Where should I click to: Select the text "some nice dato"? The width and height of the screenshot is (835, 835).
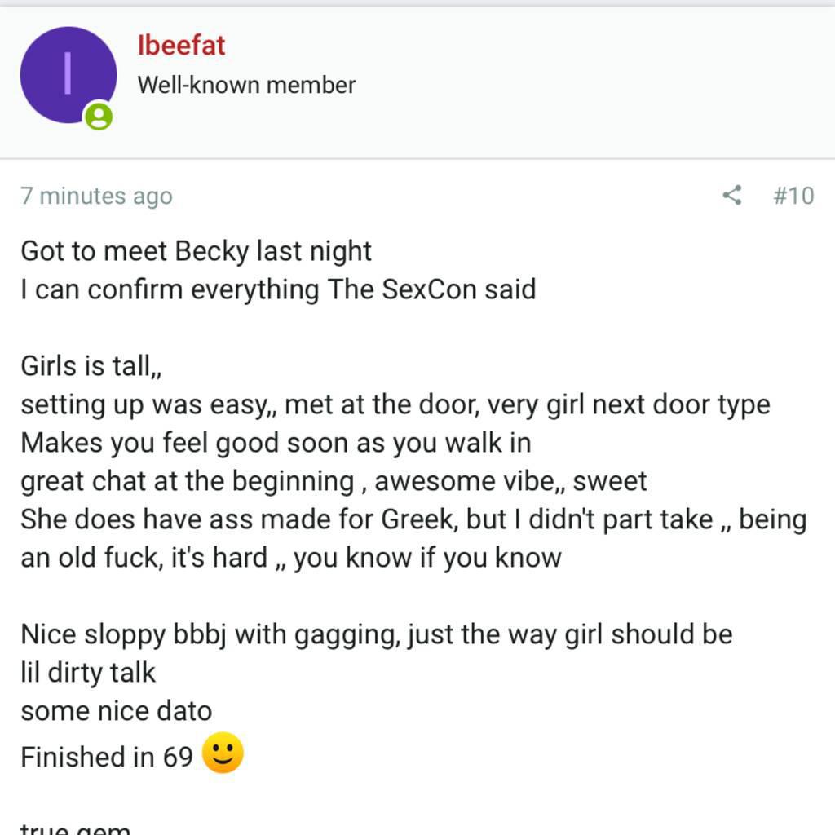(115, 710)
